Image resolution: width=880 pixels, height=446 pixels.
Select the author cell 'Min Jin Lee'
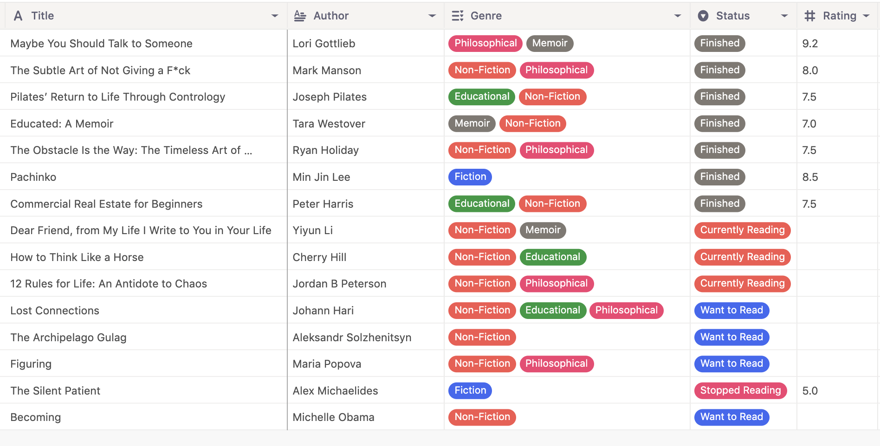(x=366, y=177)
